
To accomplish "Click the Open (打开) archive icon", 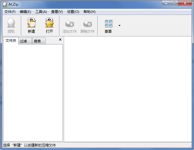I will point(49,23).
